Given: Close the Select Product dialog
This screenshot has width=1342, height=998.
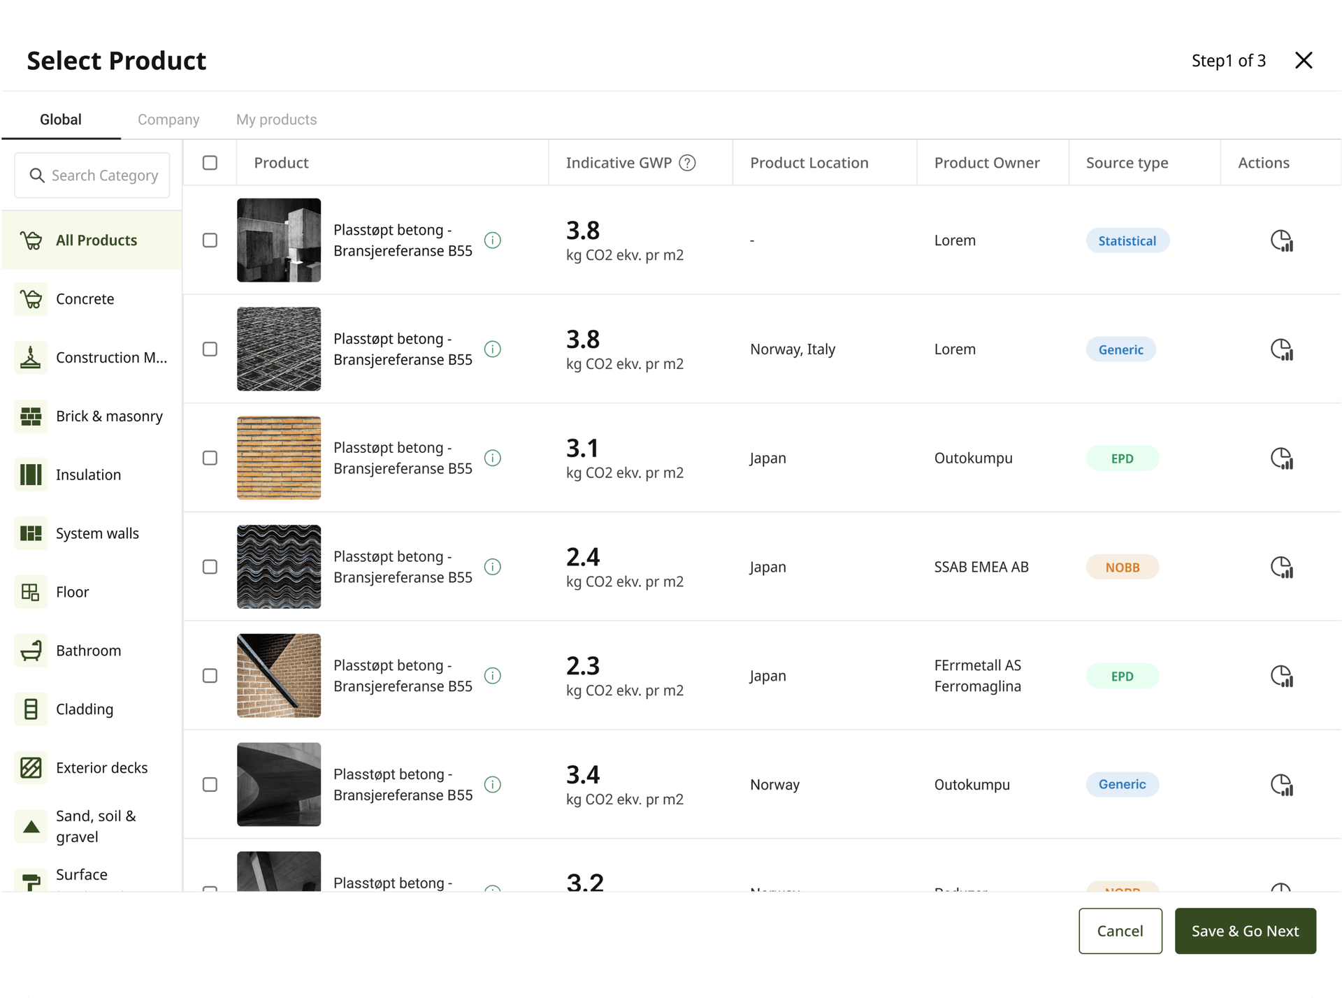Looking at the screenshot, I should tap(1304, 60).
